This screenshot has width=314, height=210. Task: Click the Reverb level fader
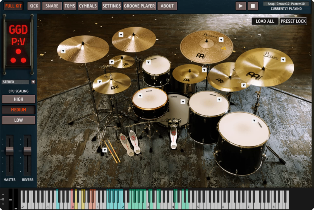point(27,151)
